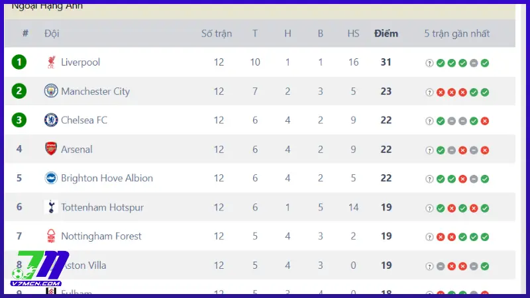Click the Arsenal cannon crest icon
Viewport: 530px width, 298px height.
pyautogui.click(x=51, y=149)
